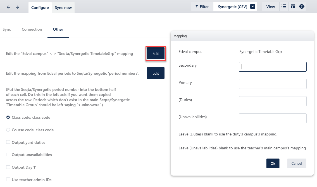Enable Output yard duties
The height and width of the screenshot is (187, 317).
point(8,142)
